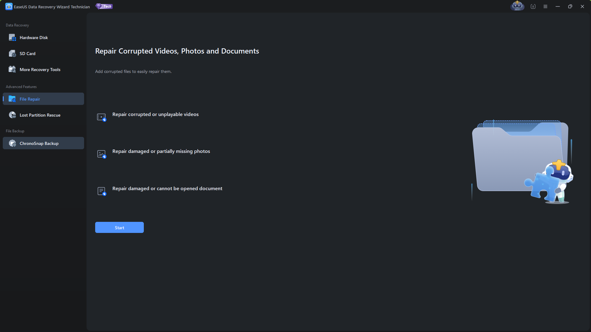
Task: Click the Tech edition badge
Action: 104,6
